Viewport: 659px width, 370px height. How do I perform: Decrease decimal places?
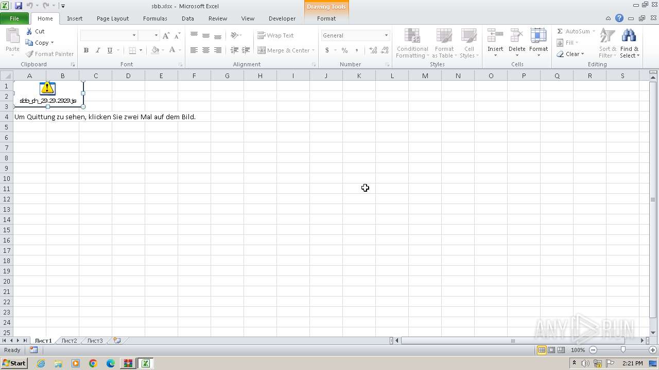385,50
